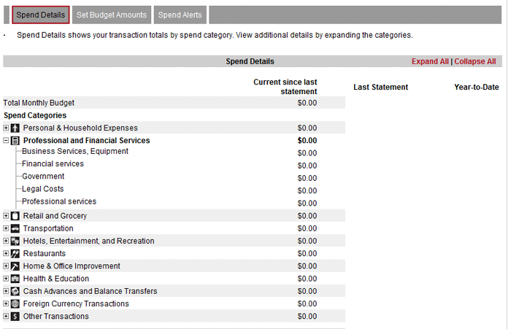The width and height of the screenshot is (511, 329).
Task: Select the Spend Details tab
Action: [41, 15]
